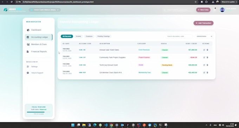Click the Project Expense category tag
This screenshot has height=128, width=239.
[x=144, y=57]
